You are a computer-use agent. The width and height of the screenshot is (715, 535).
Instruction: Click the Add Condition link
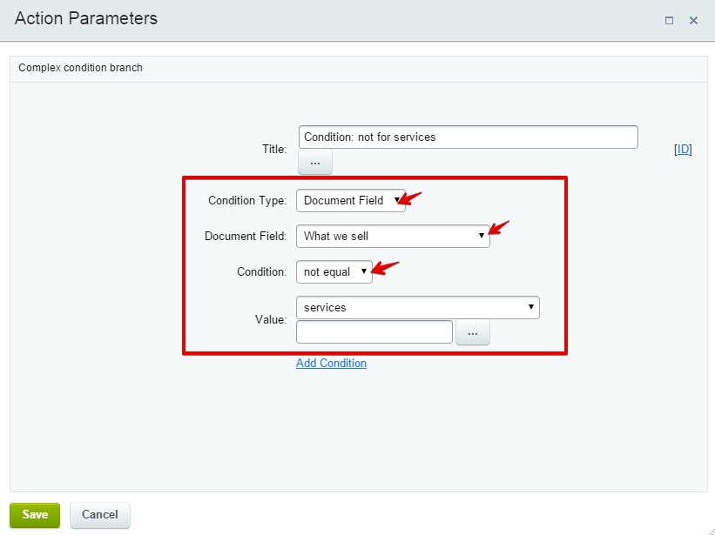pos(331,363)
